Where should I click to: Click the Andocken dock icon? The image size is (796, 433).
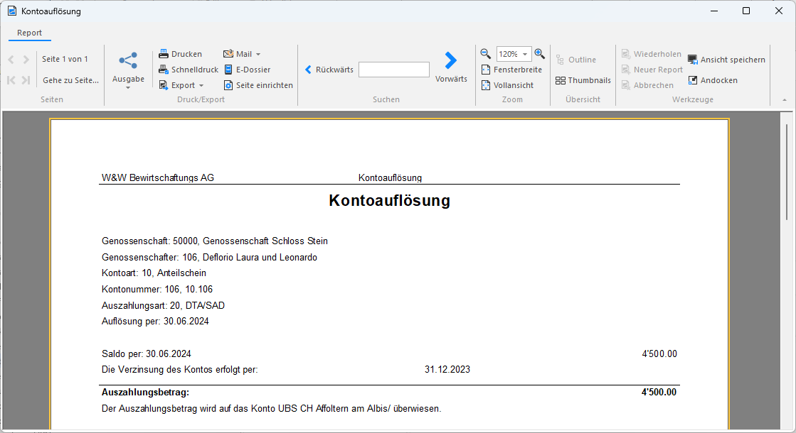coord(692,80)
